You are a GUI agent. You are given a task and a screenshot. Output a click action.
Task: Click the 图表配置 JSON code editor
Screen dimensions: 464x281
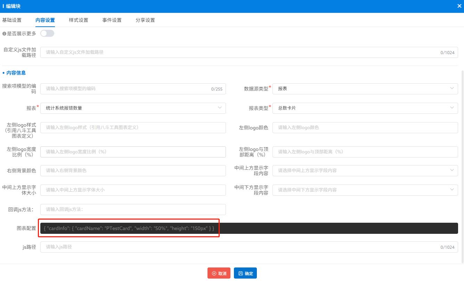coord(249,228)
